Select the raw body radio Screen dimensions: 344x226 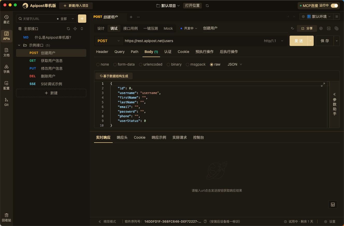(x=212, y=65)
